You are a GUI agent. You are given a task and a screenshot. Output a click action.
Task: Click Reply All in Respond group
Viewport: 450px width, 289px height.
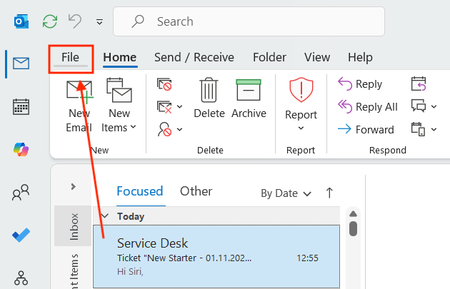click(x=368, y=107)
